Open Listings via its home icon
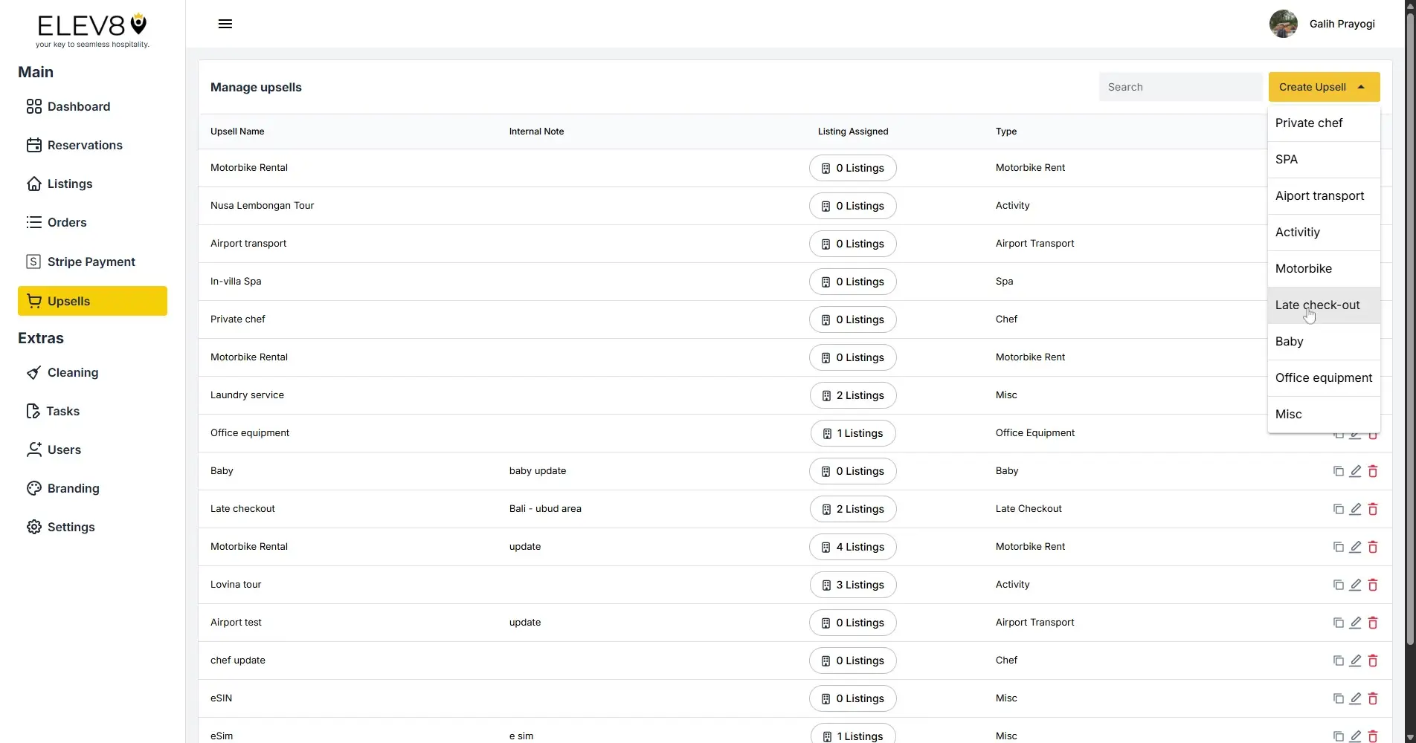 tap(33, 184)
